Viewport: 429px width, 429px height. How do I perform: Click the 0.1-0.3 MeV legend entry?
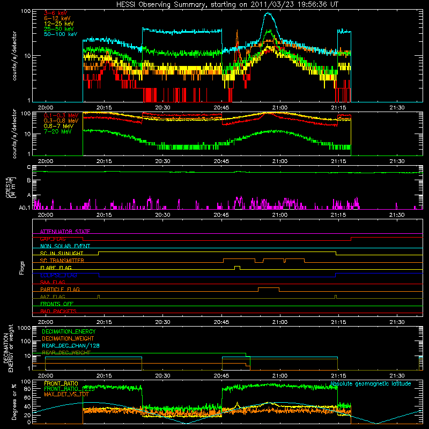click(x=61, y=115)
